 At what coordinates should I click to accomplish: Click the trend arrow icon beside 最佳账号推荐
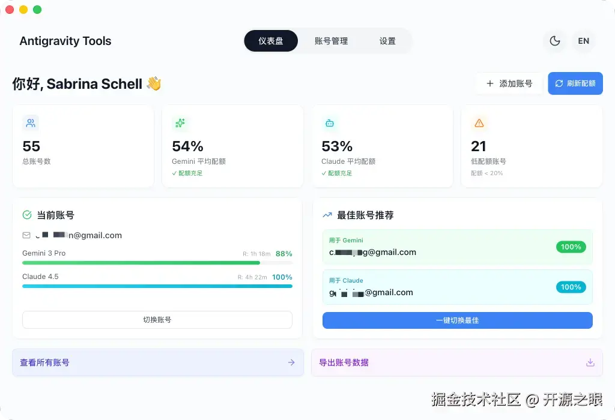[x=326, y=215]
